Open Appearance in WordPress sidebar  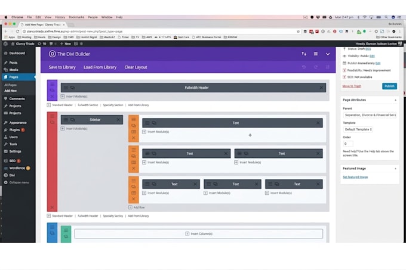coord(17,122)
